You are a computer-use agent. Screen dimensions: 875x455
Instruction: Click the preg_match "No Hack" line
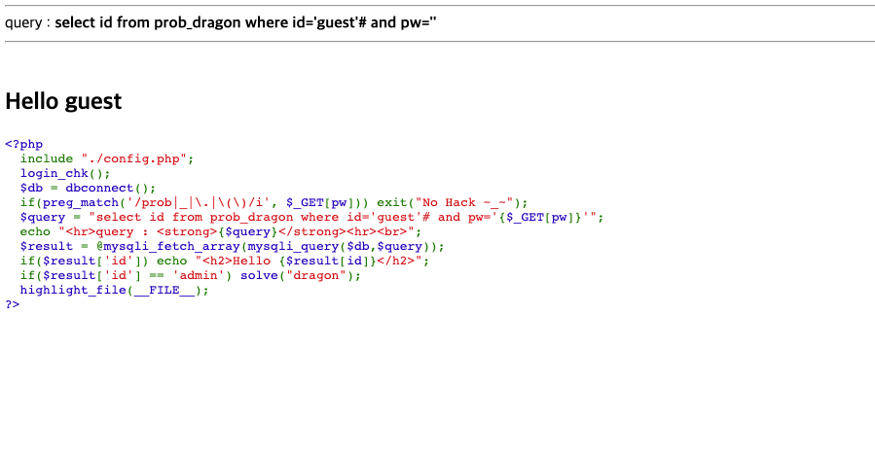(x=274, y=202)
